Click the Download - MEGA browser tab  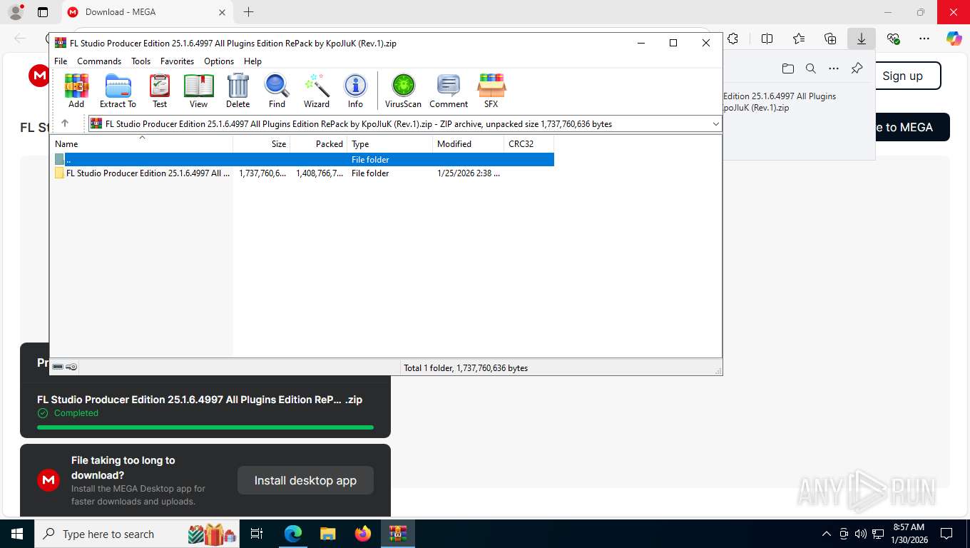pyautogui.click(x=148, y=12)
